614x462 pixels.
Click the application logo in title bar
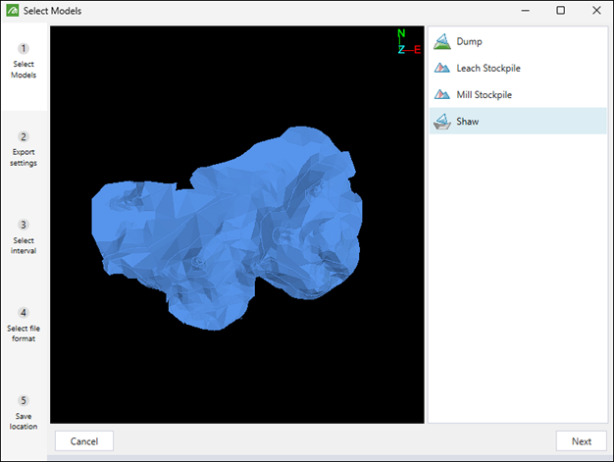coord(12,10)
